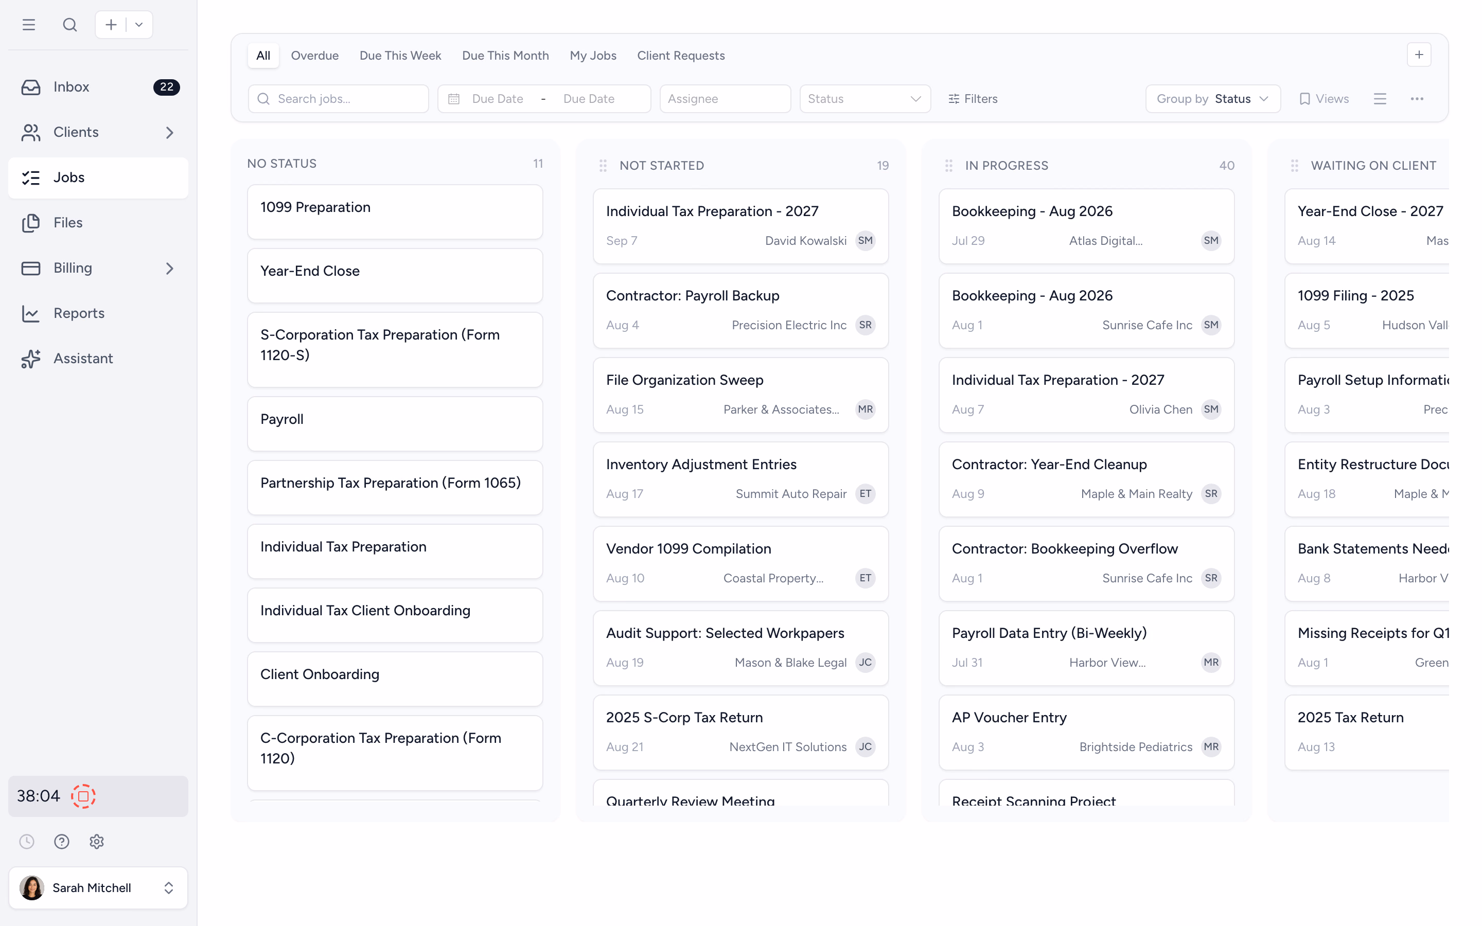1482x926 pixels.
Task: Open Vendor 1099 Compilation job
Action: [x=741, y=564]
